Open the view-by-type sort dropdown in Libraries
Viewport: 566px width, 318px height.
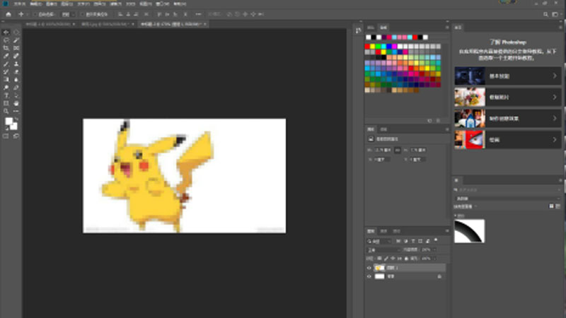tap(466, 206)
